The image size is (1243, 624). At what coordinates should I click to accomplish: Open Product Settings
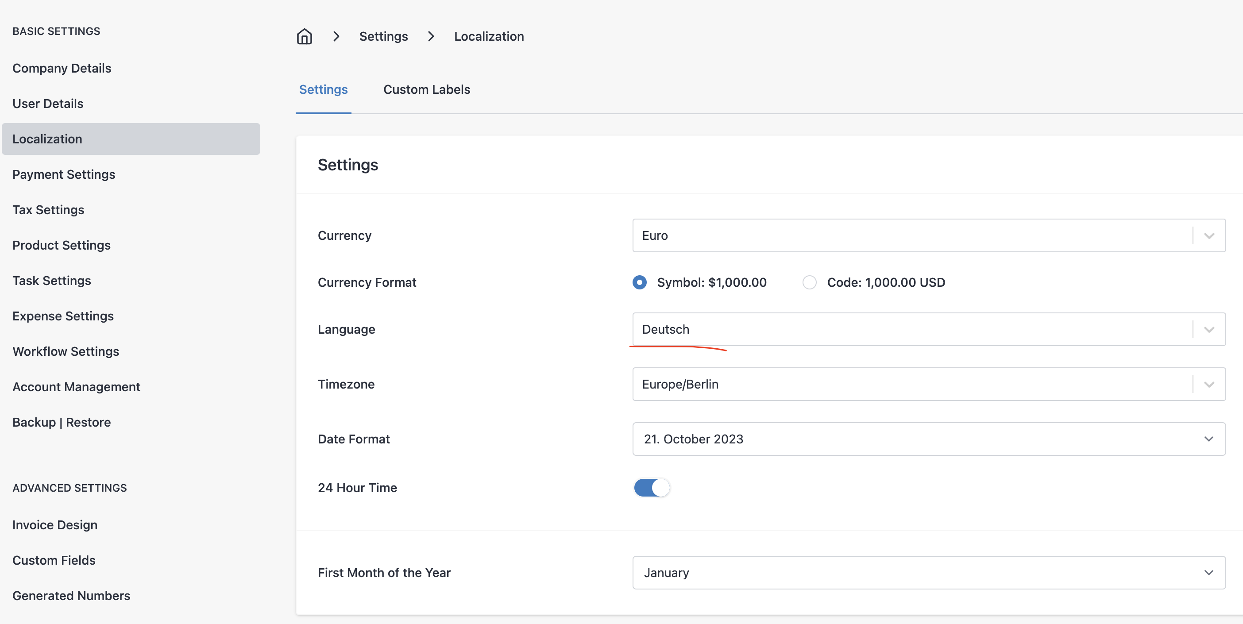click(61, 246)
